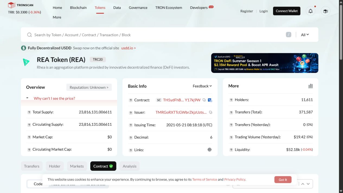Copy the contract address
The image size is (343, 193).
(204, 100)
